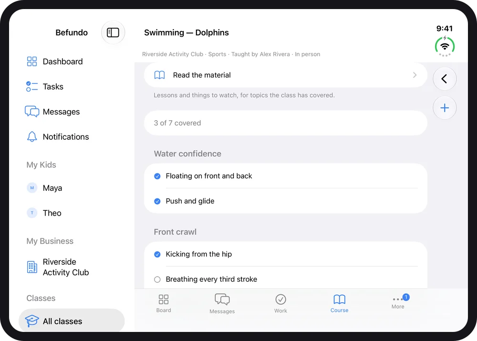The height and width of the screenshot is (341, 477).
Task: Tap the notification badge on More
Action: (406, 297)
